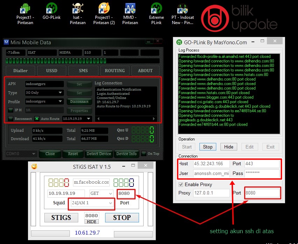Maximize STiGS ISAT window

pos(133,165)
